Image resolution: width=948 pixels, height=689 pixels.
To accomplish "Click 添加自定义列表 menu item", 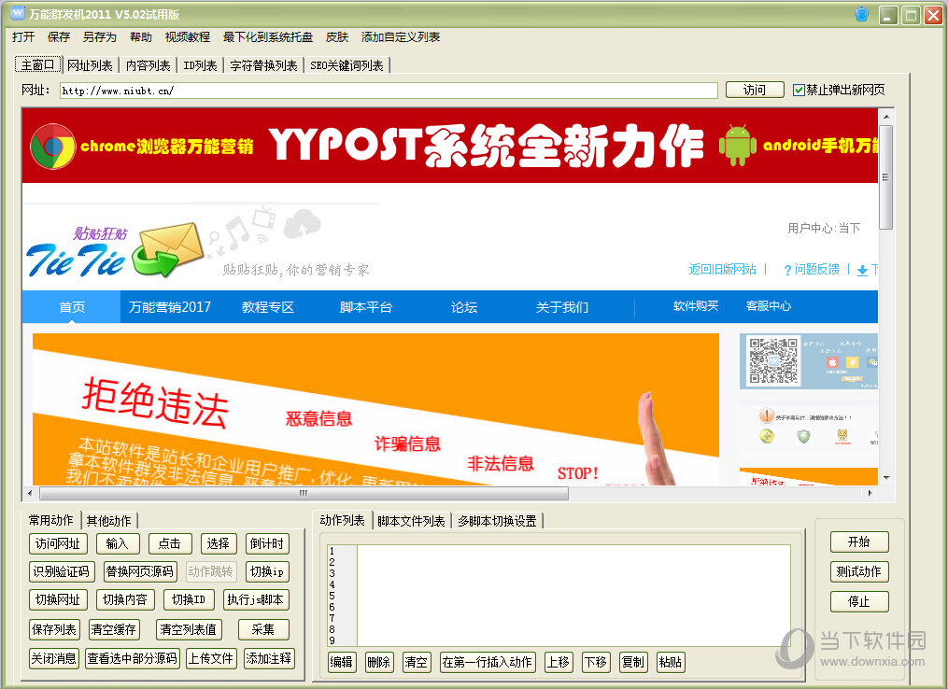I will click(401, 36).
